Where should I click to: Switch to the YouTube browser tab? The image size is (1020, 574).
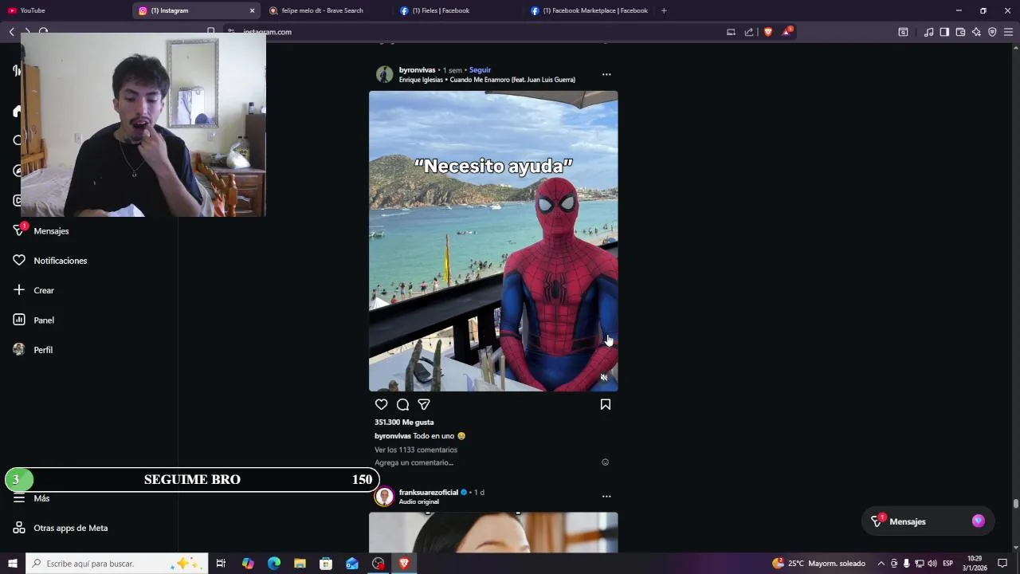coord(65,10)
